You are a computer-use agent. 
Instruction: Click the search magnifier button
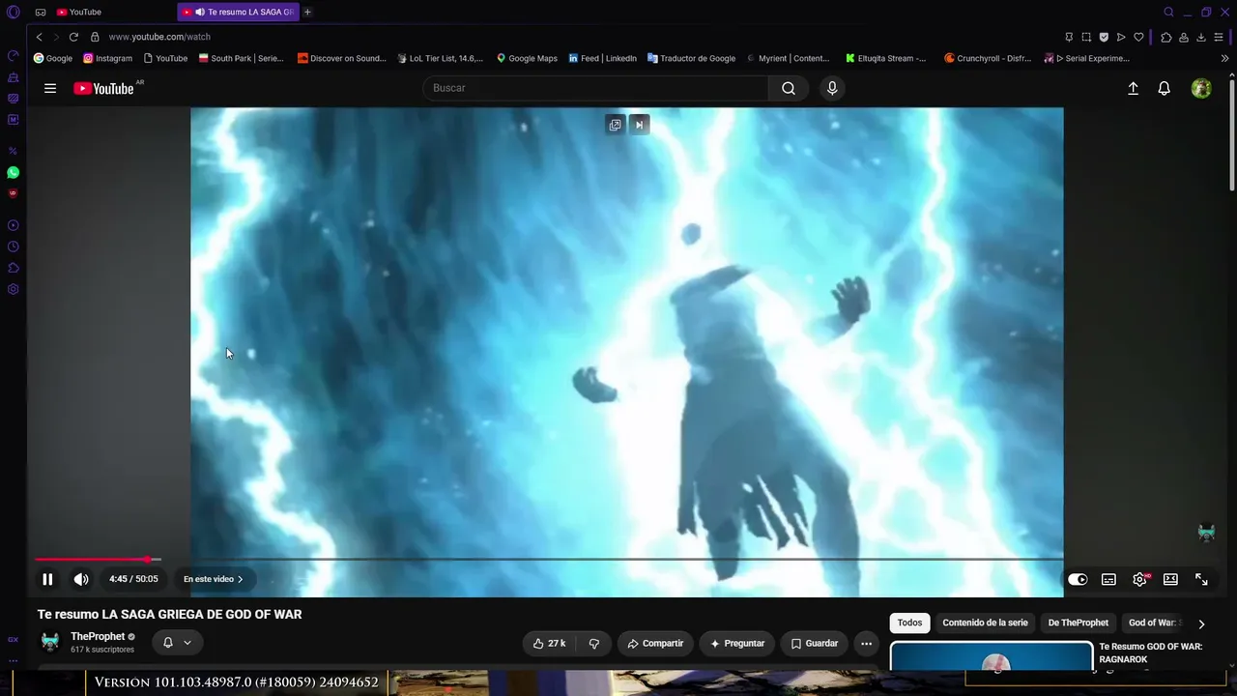(789, 88)
